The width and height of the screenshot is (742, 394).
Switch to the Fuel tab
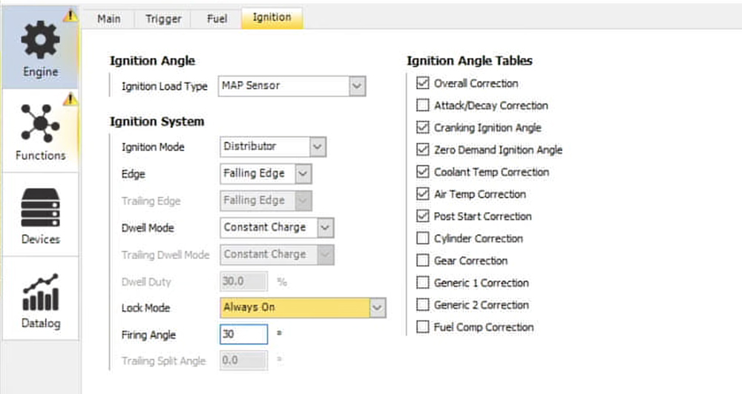tap(217, 19)
